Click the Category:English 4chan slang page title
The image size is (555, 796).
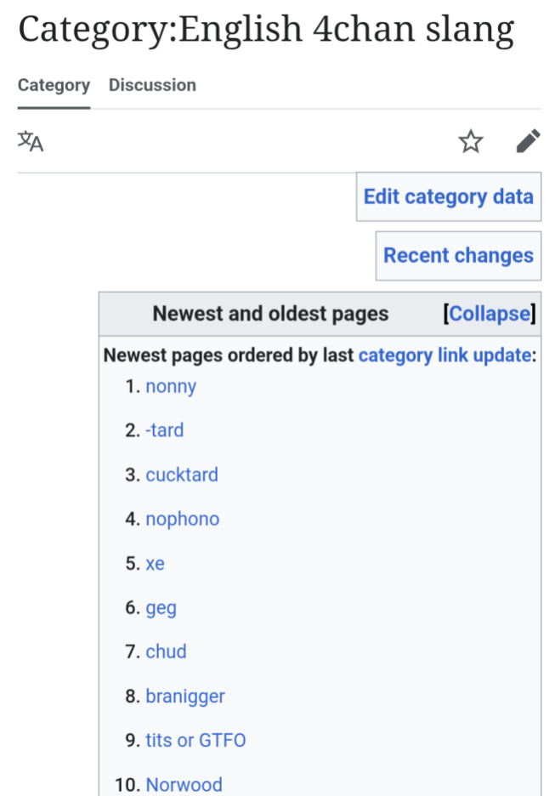pos(266,30)
